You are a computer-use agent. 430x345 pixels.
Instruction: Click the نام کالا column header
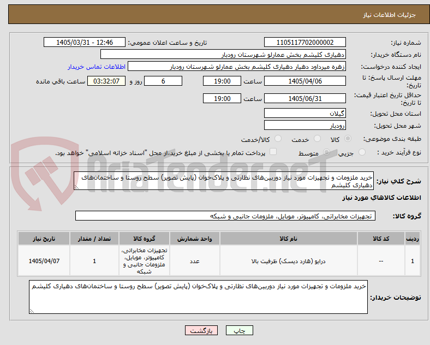289,239
